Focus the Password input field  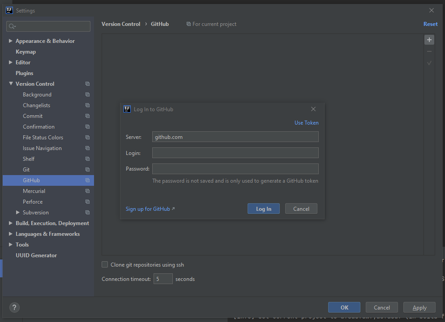235,169
